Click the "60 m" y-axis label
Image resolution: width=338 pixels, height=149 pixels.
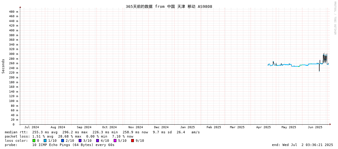point(14,110)
